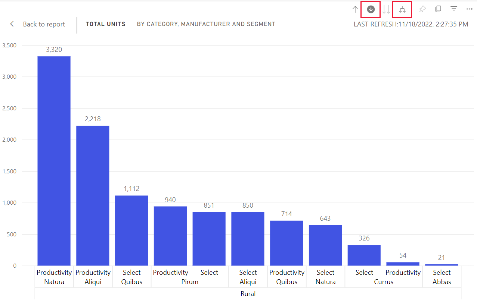Select the Productivity Pirum bar
Image resolution: width=477 pixels, height=302 pixels.
170,236
